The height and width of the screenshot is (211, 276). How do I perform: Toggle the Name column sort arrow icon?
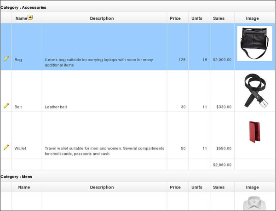[x=30, y=17]
